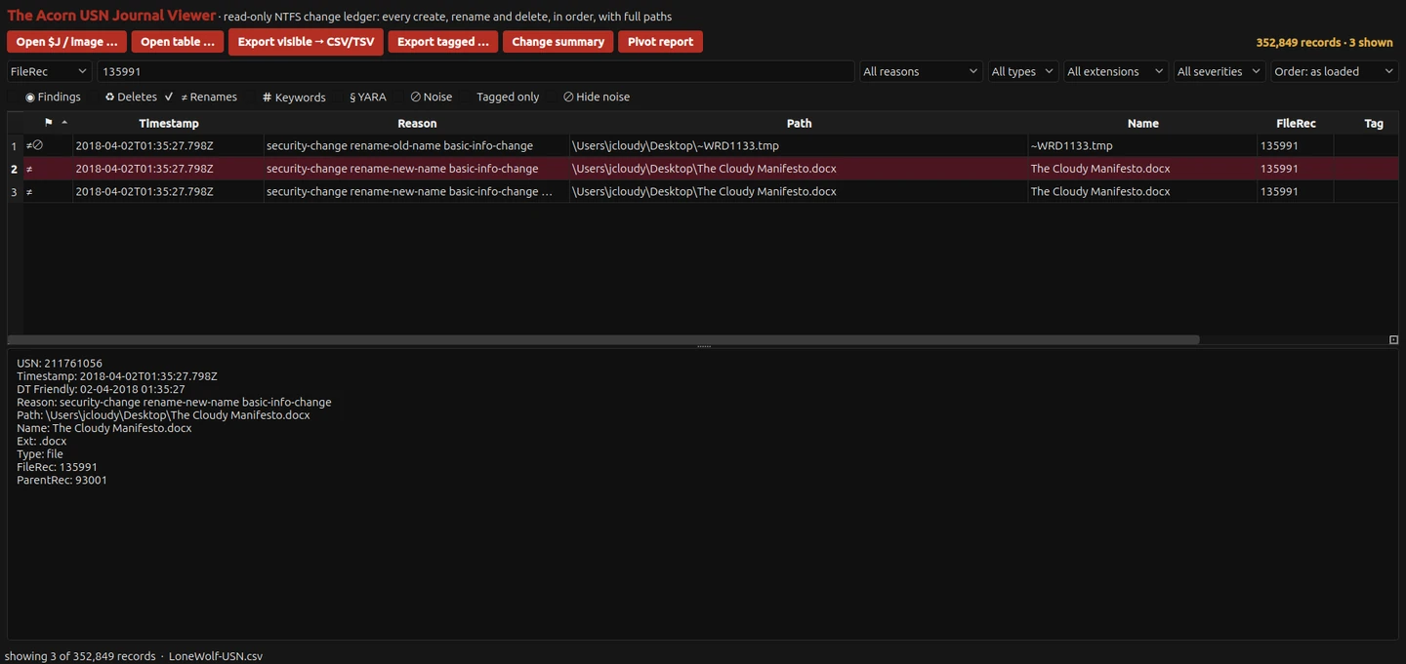This screenshot has height=664, width=1406.
Task: Click the path cell ending ~WRD1133.tmp
Action: 799,146
